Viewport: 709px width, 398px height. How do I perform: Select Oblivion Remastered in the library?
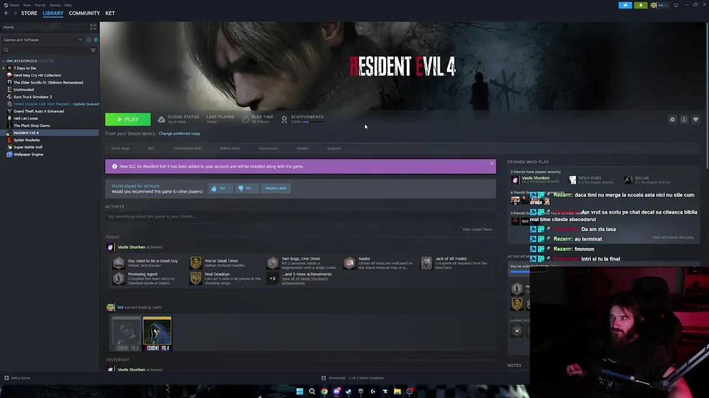pyautogui.click(x=48, y=82)
